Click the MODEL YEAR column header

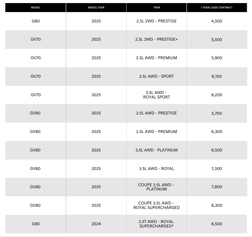96,8
